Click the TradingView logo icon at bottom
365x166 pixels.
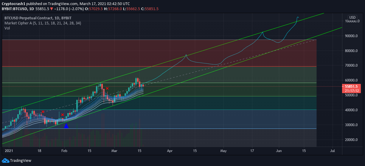pyautogui.click(x=5, y=161)
